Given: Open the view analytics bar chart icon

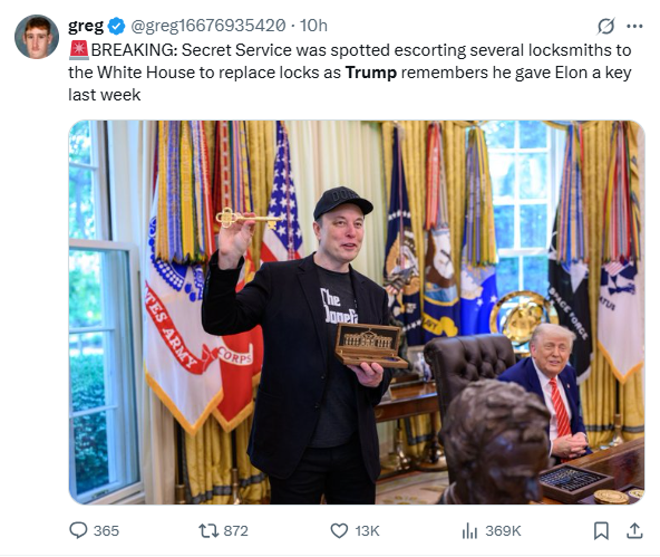Looking at the screenshot, I should (x=469, y=531).
